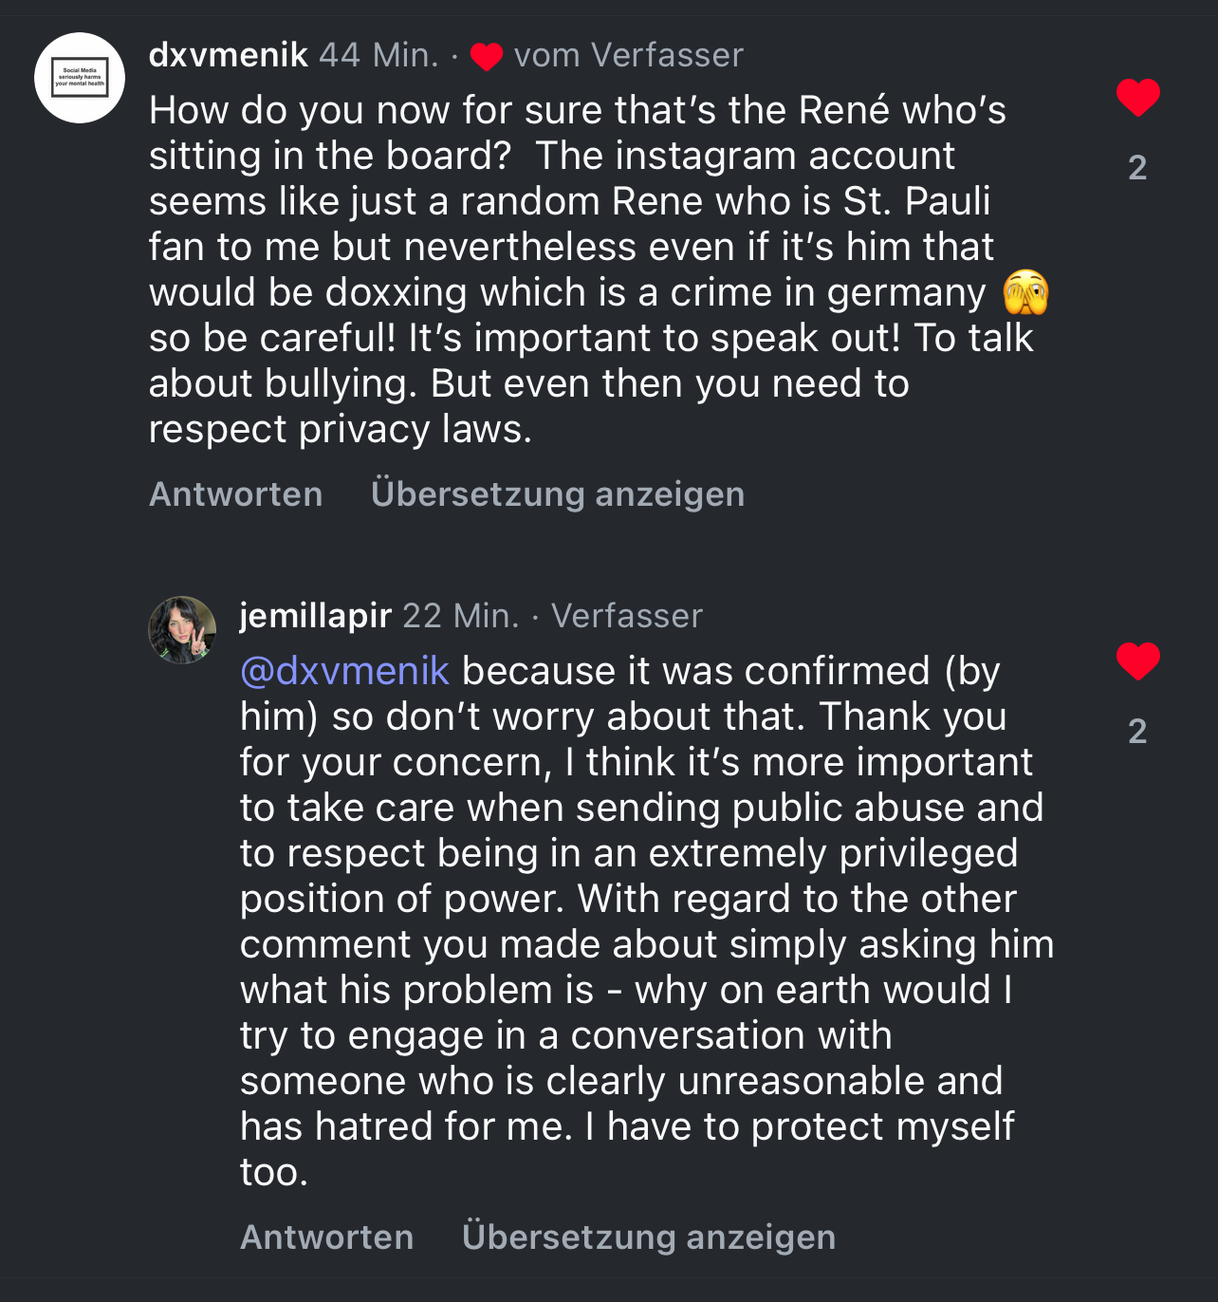Click the '22 Min.' timestamp
This screenshot has width=1218, height=1302.
461,616
